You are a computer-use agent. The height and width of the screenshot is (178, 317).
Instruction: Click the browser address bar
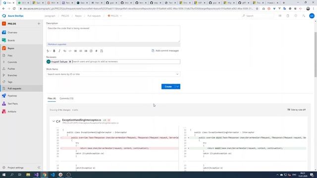(x=138, y=9)
